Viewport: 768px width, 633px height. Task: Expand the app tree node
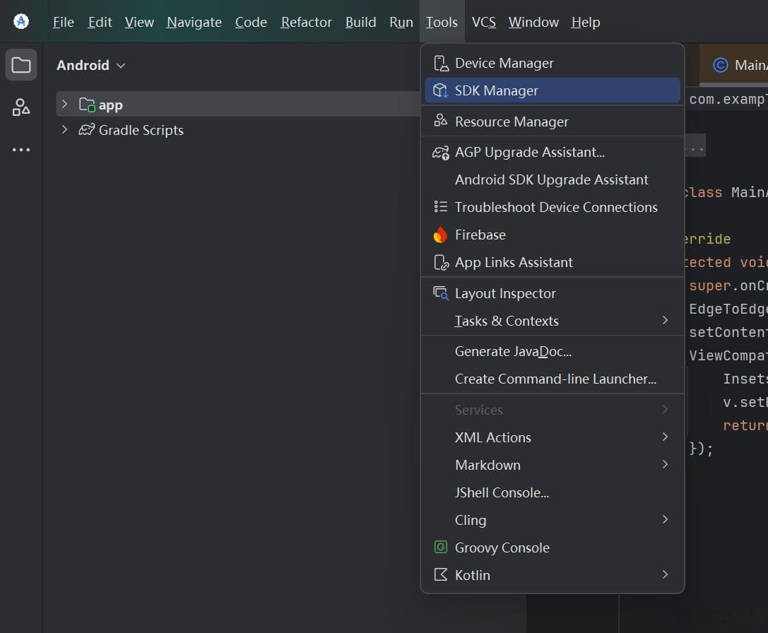click(64, 104)
